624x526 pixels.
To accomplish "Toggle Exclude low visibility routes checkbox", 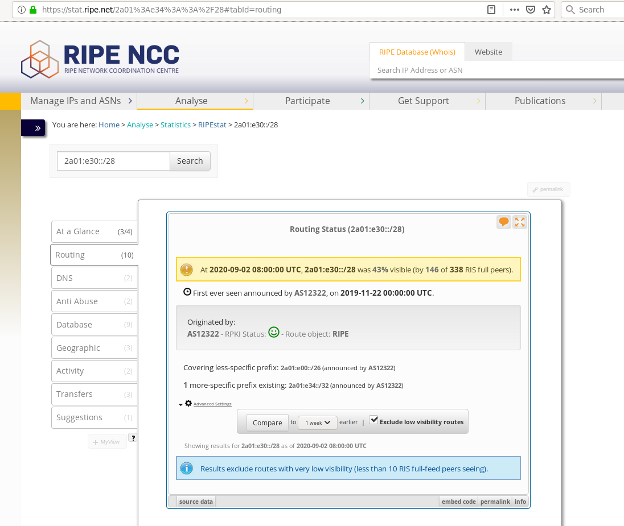I will click(x=373, y=420).
